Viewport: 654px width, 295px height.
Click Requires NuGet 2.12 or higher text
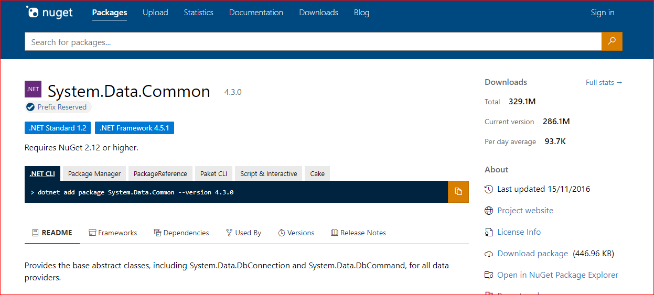(x=81, y=148)
